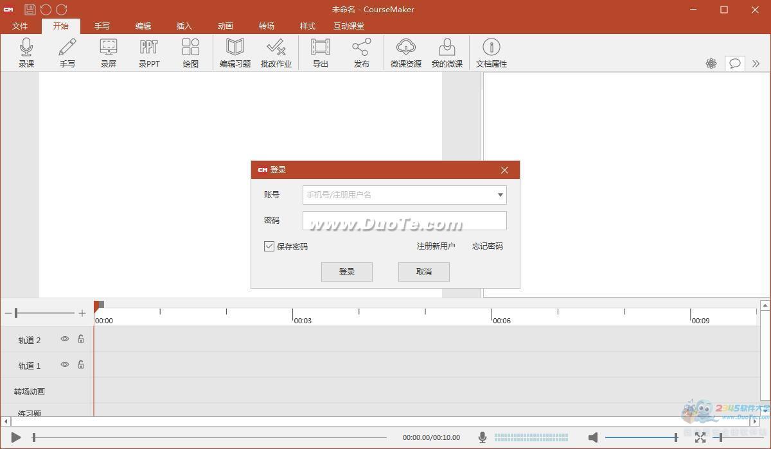Click the play button
The image size is (771, 449).
(x=16, y=437)
